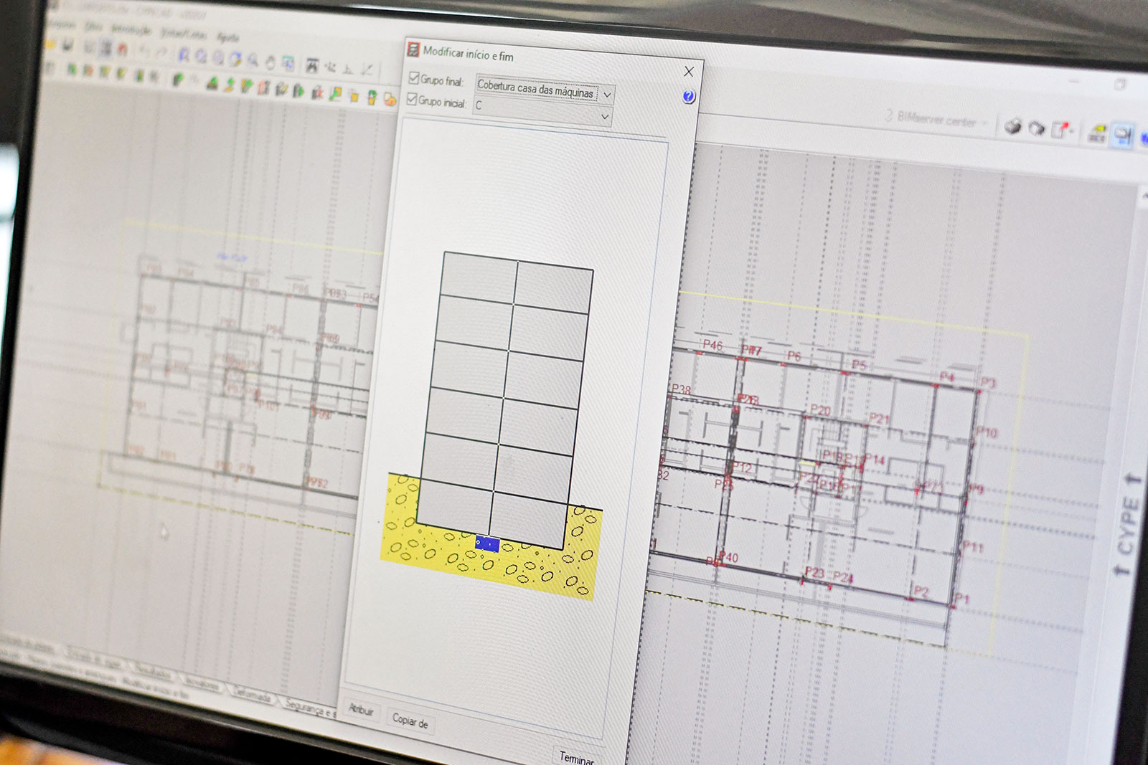Click the yellow-green icon left of the highlighted one

[x=1097, y=133]
